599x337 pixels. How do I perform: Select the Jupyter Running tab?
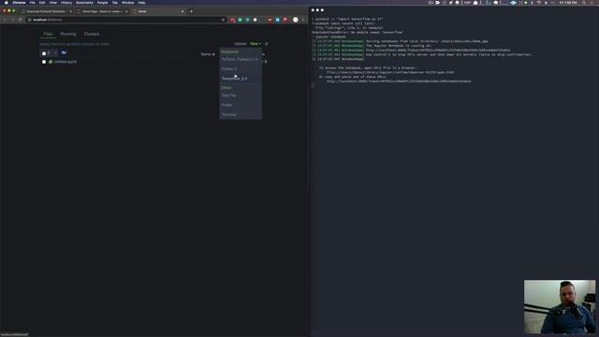(68, 34)
